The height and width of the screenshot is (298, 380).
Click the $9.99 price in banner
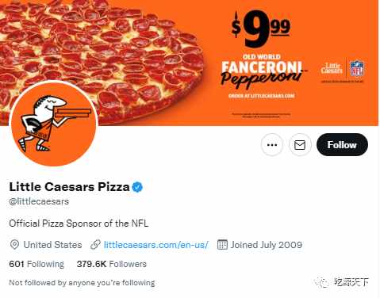(x=261, y=29)
